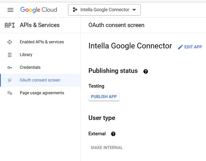The width and height of the screenshot is (206, 161).
Task: Click project hexagon icon in selector
Action: 75,10
